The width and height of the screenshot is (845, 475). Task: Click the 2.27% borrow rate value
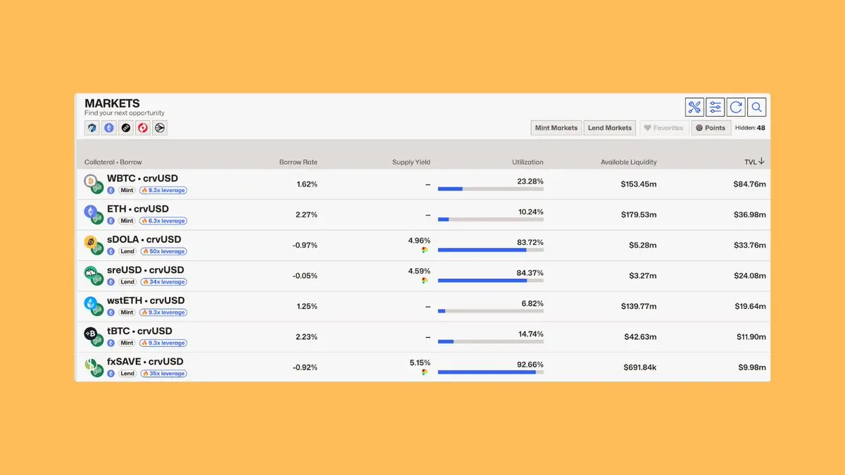pyautogui.click(x=306, y=215)
